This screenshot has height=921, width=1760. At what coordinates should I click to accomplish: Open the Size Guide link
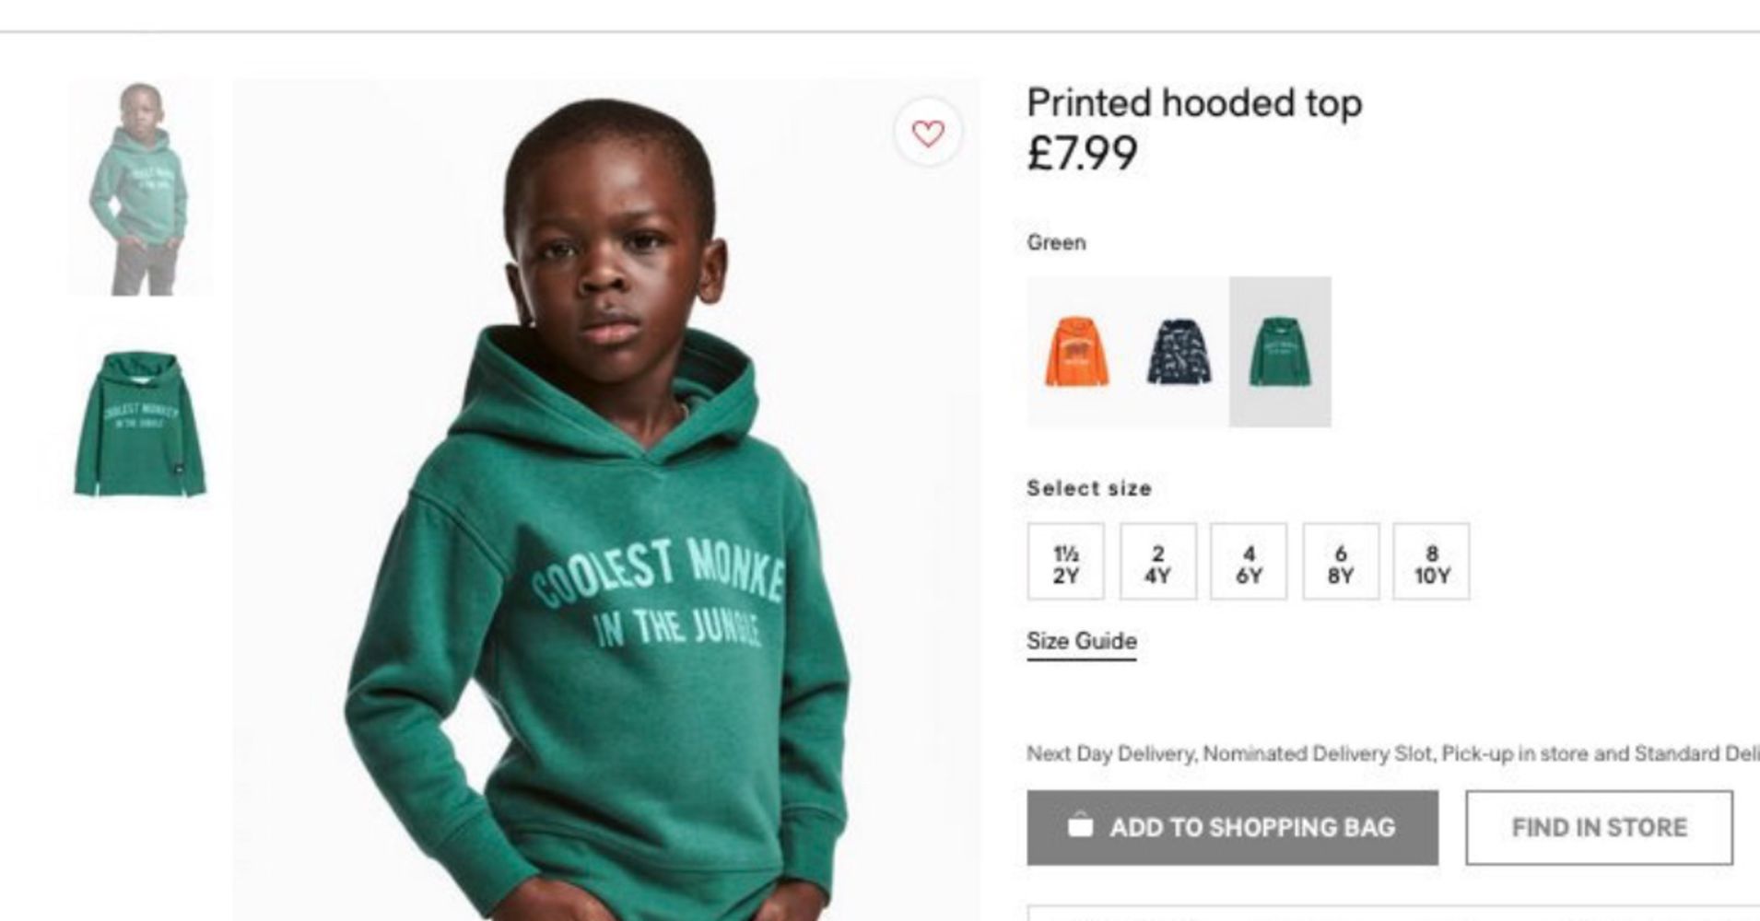(1082, 641)
